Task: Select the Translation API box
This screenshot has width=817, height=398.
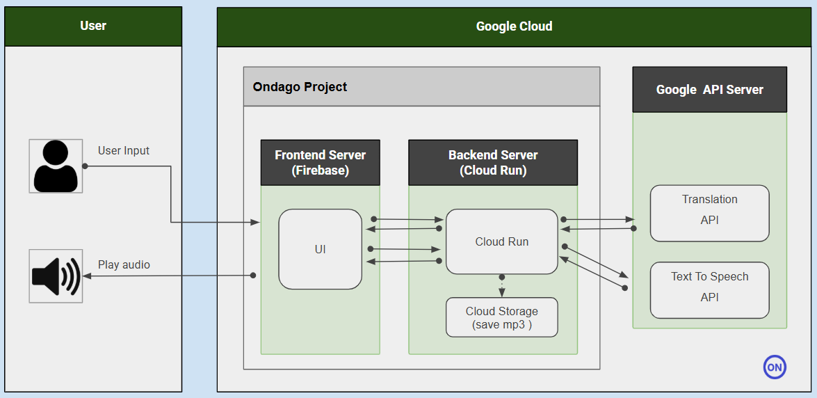Action: pos(710,214)
